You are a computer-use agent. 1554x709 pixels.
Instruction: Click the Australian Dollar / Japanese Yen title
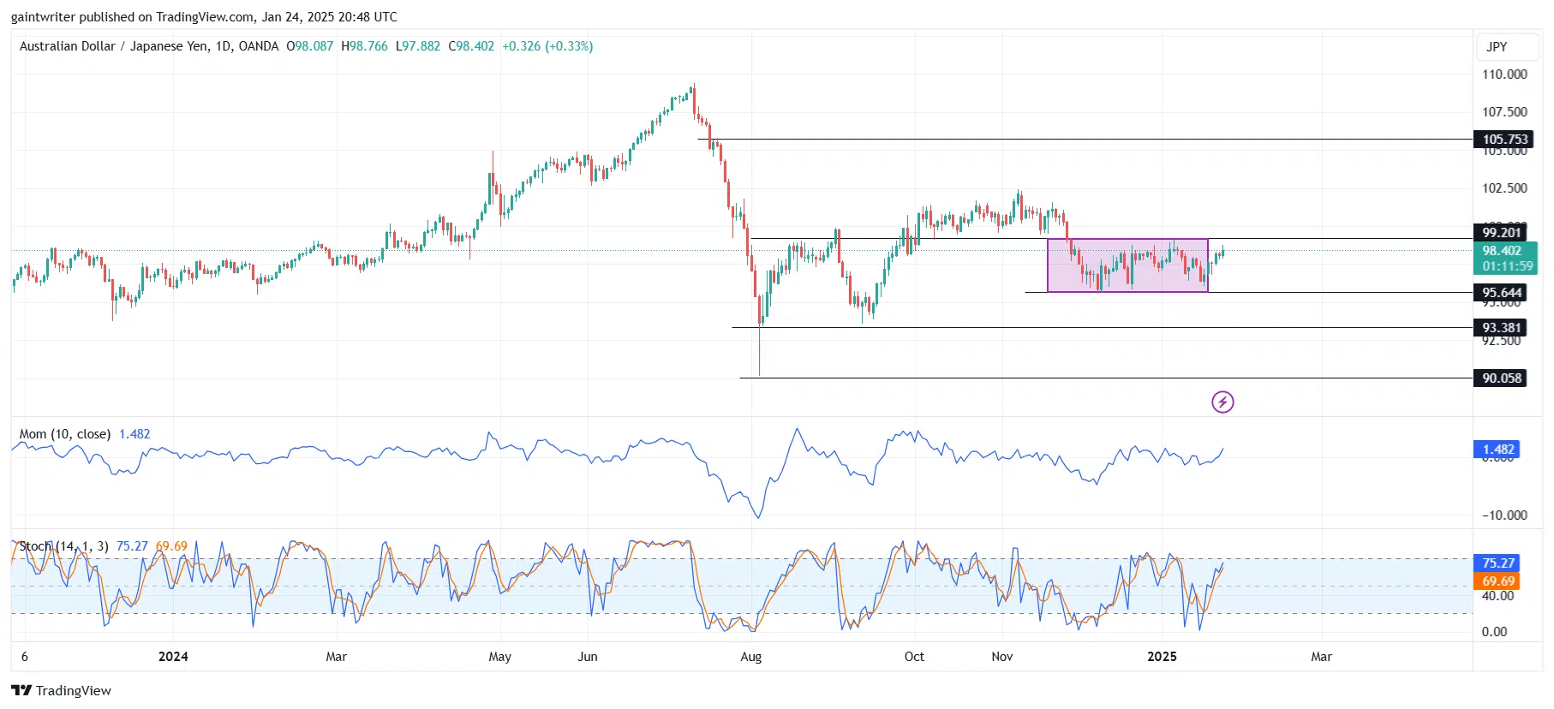[x=148, y=46]
